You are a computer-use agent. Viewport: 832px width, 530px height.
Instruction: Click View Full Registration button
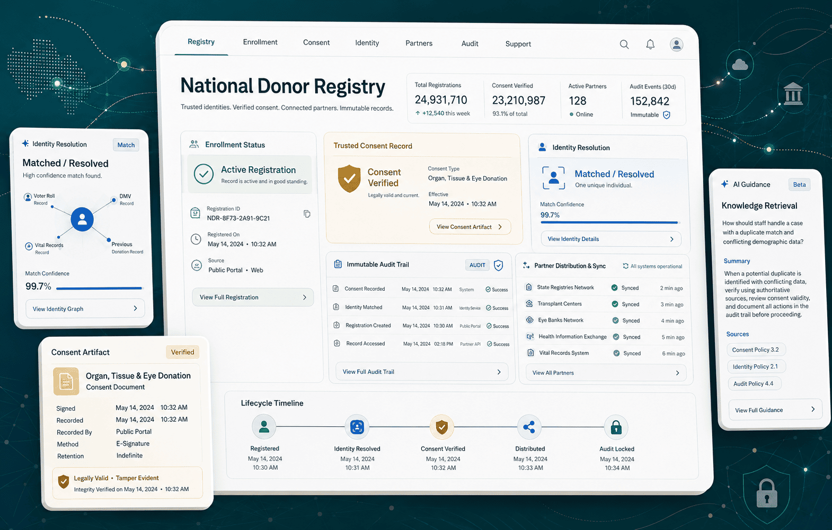[253, 297]
